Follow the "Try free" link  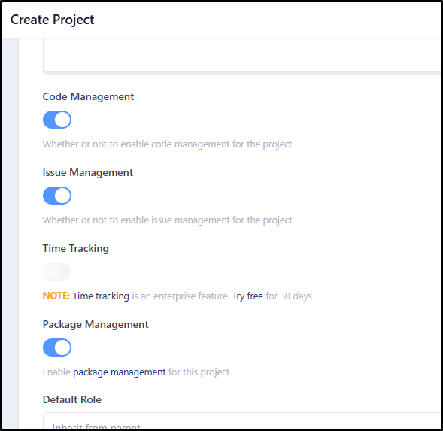(247, 296)
